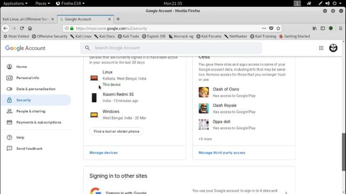Viewport: 346px width, 194px height.
Task: Click the address bar URL
Action: [111, 29]
